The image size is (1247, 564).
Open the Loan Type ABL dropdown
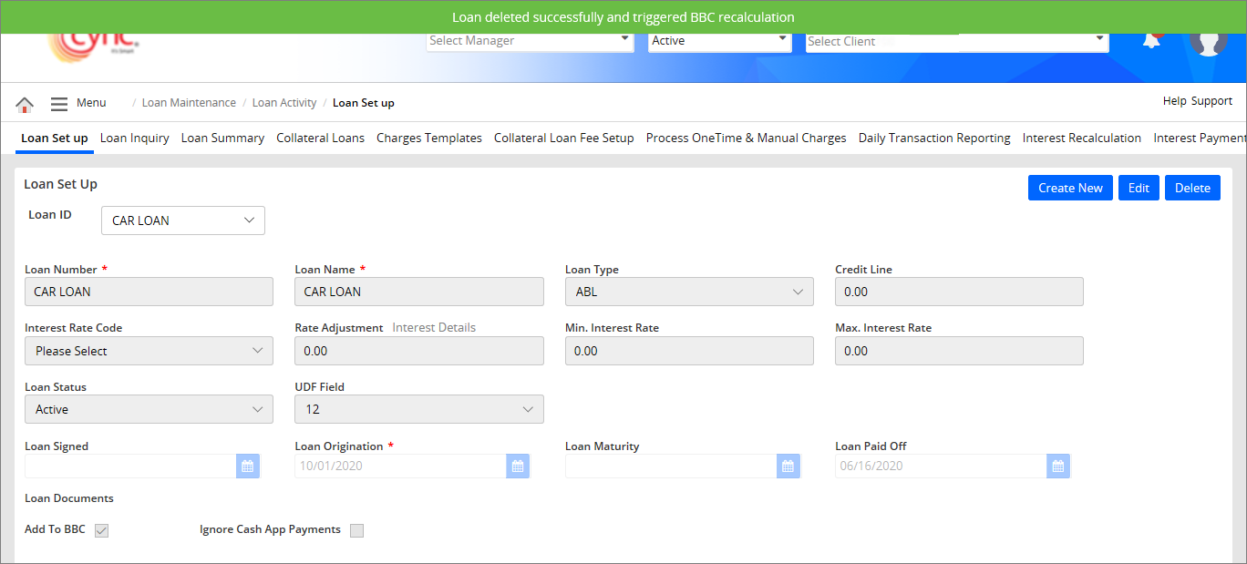[x=688, y=292]
